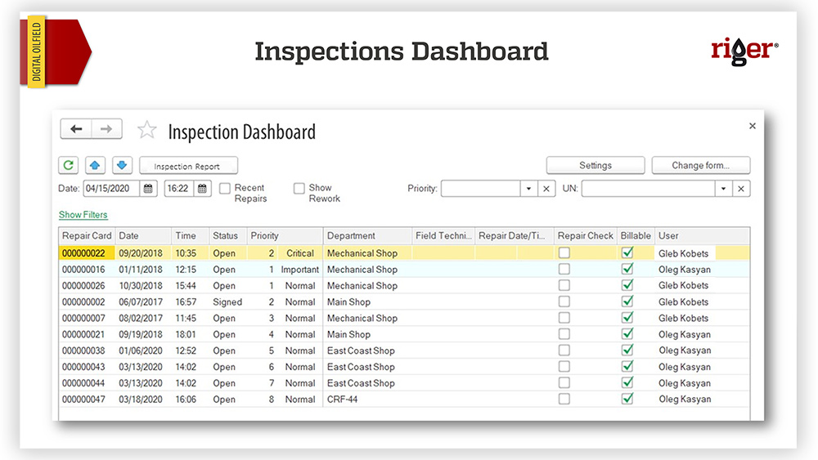Enable the Recent Repairs checkbox
Viewport: 818px width, 460px height.
tap(225, 188)
